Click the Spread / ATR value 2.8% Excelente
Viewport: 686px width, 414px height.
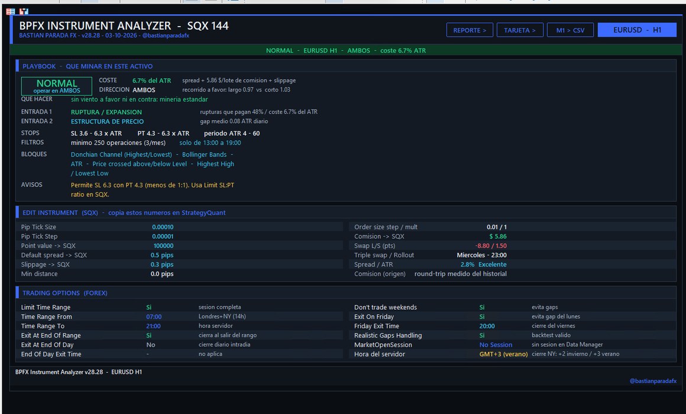point(483,265)
